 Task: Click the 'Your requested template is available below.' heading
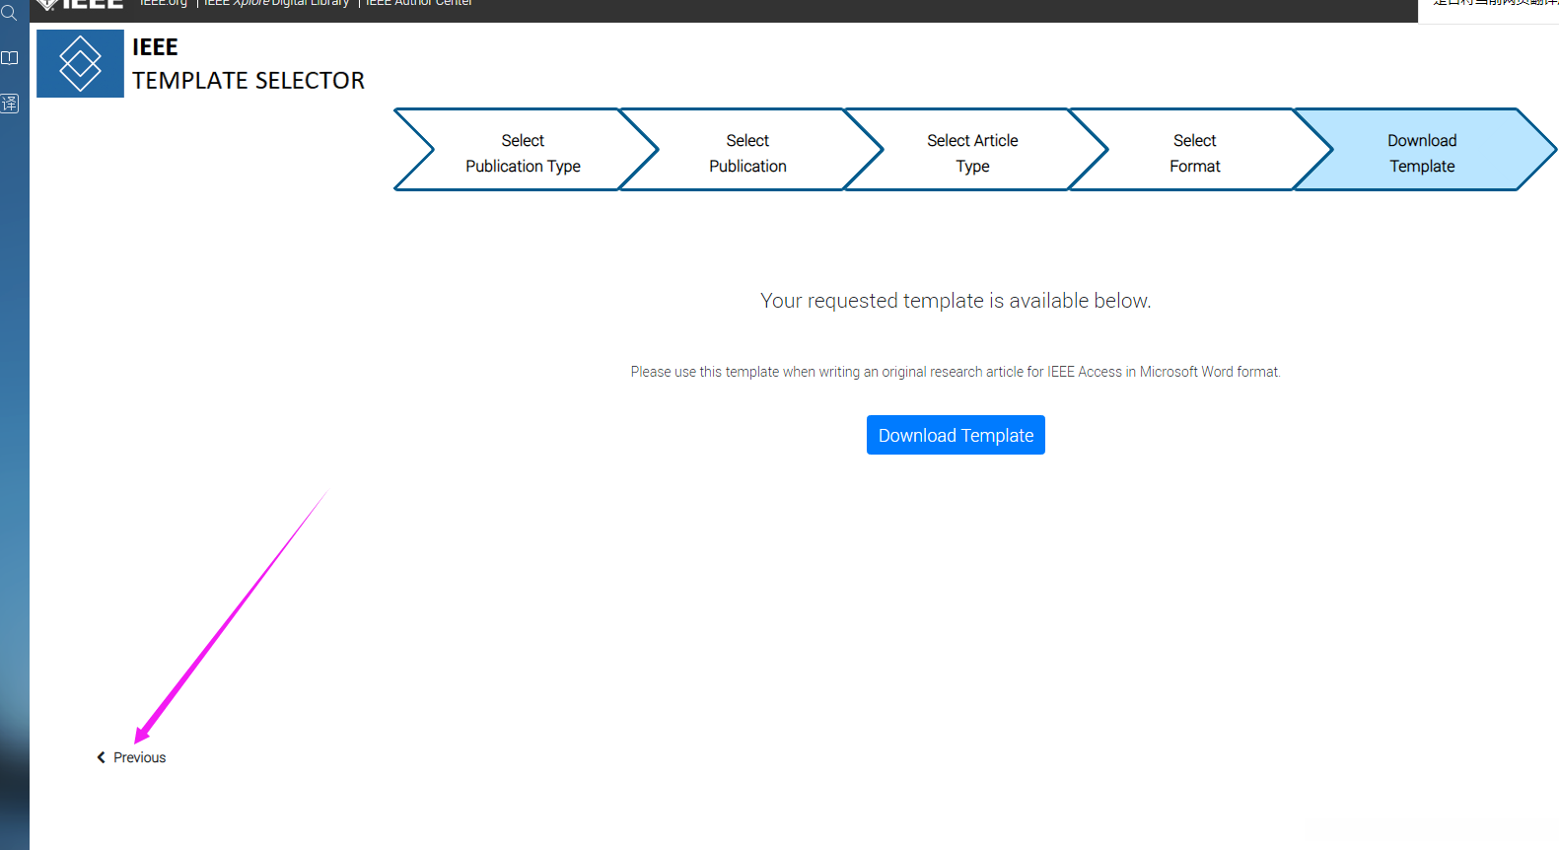click(956, 301)
